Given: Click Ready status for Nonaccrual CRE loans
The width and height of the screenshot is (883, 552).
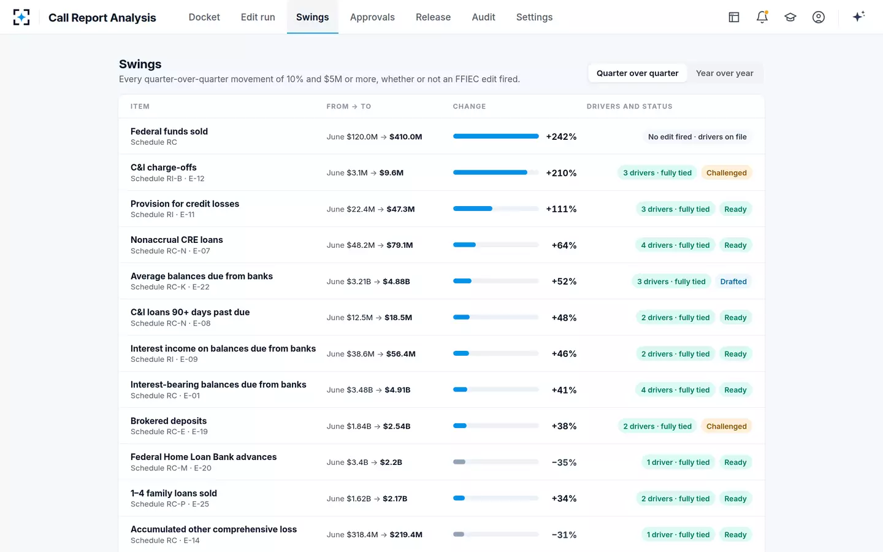Looking at the screenshot, I should tap(735, 245).
